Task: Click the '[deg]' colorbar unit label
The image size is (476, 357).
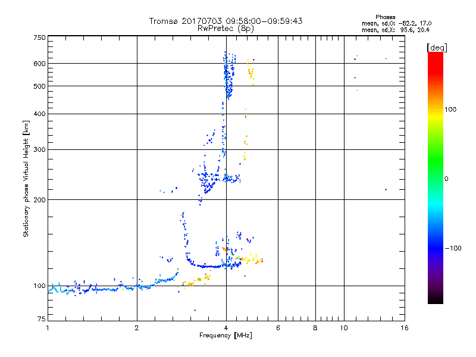Action: point(437,48)
